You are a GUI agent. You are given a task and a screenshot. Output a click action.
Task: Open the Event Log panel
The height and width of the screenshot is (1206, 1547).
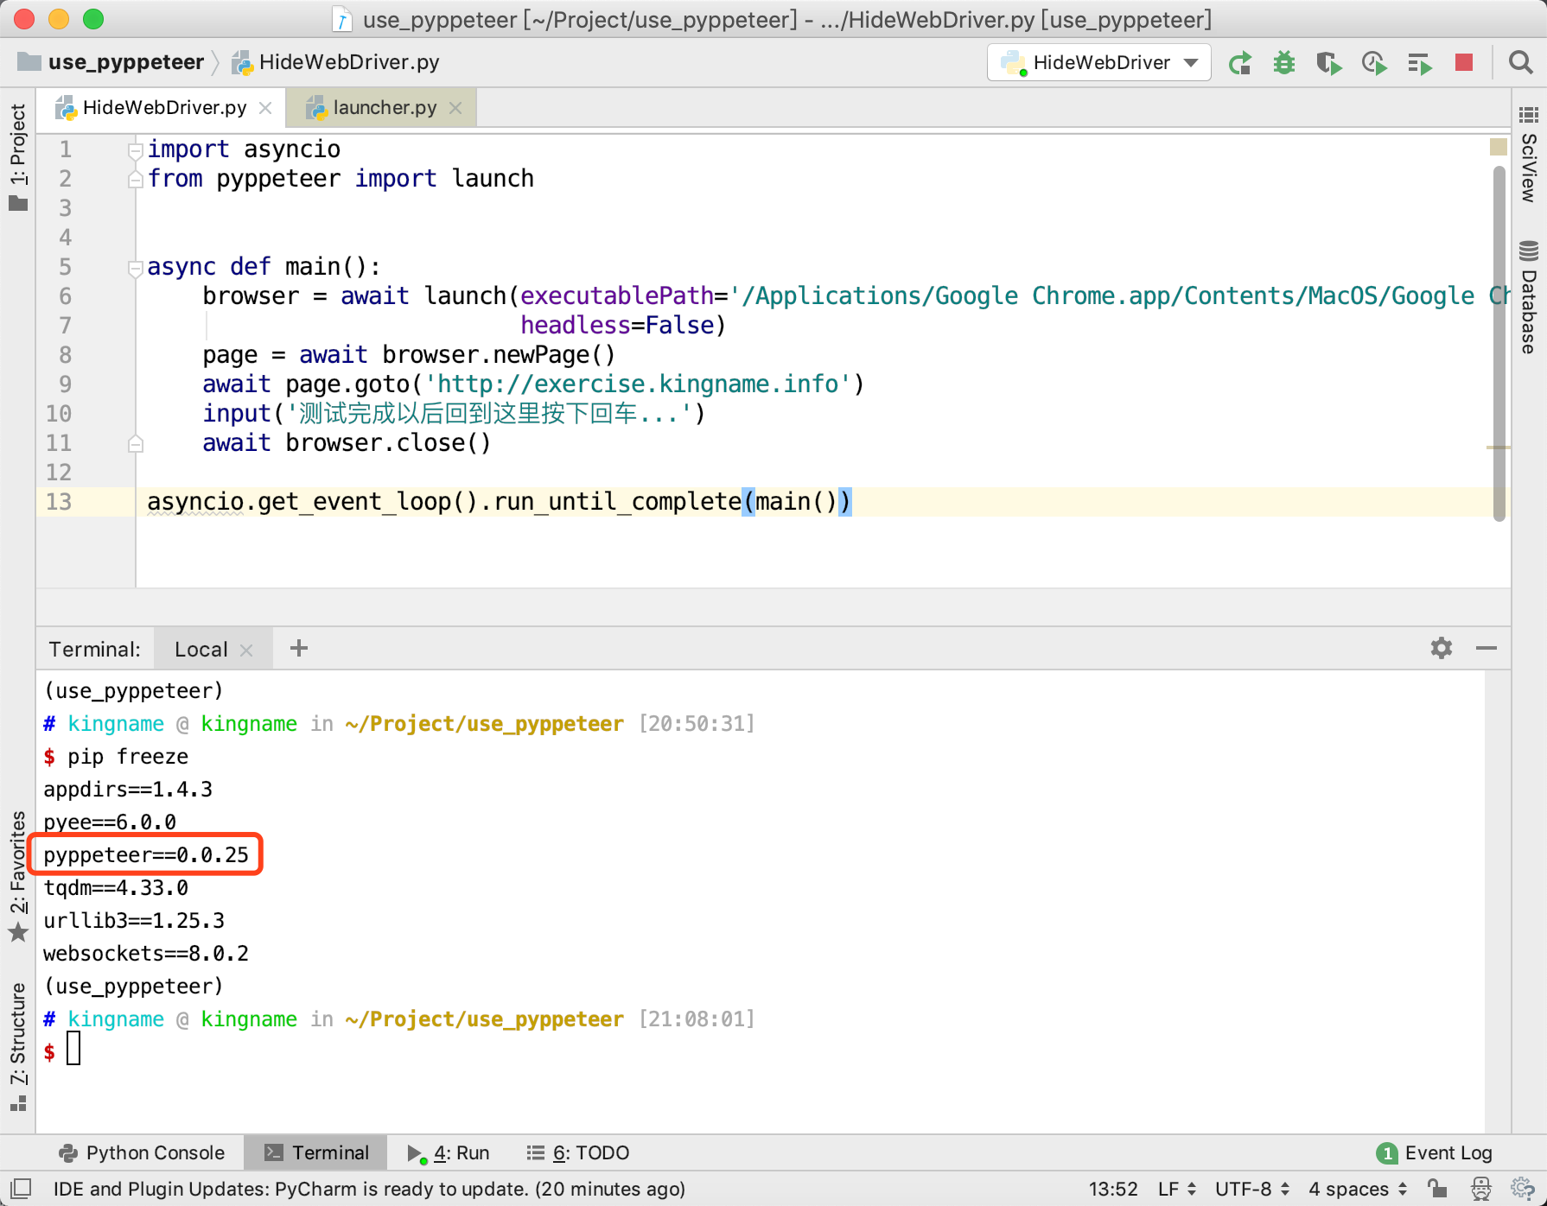coord(1435,1152)
